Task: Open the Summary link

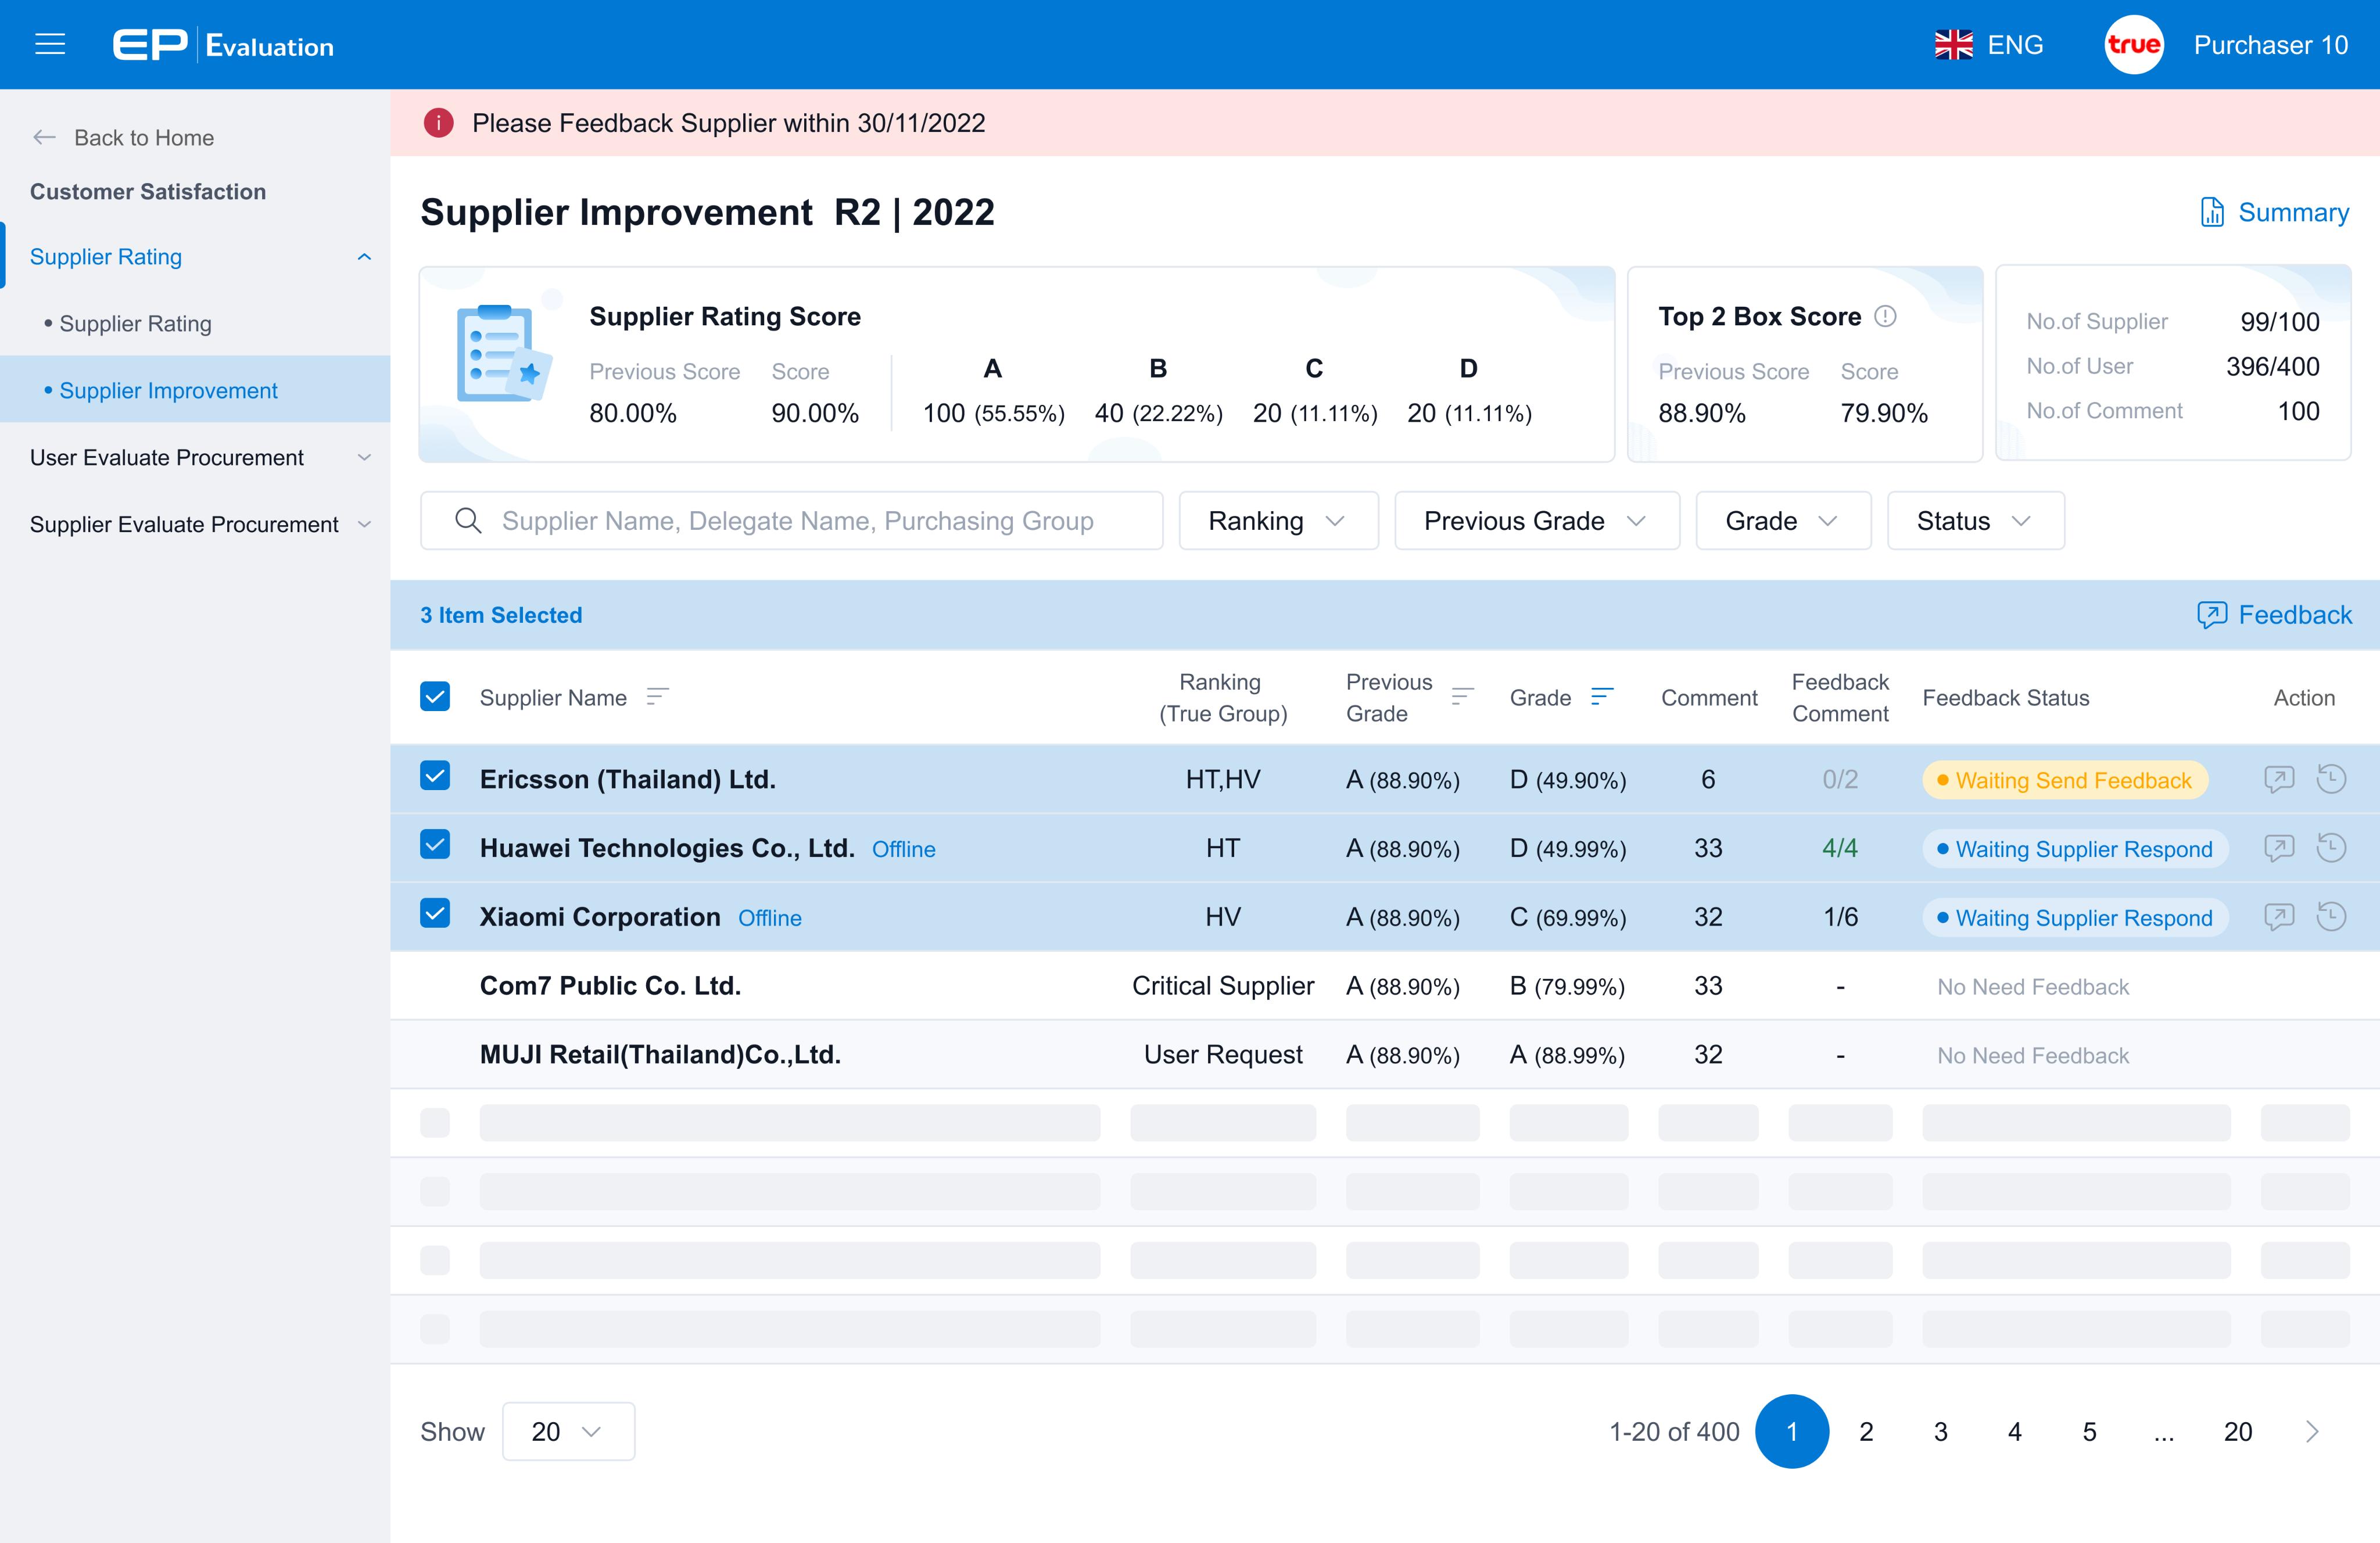Action: coord(2275,212)
